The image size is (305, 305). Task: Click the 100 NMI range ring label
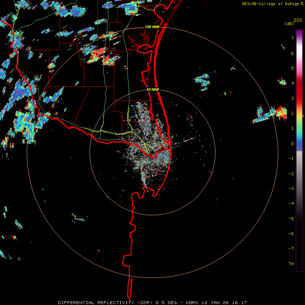point(152,27)
